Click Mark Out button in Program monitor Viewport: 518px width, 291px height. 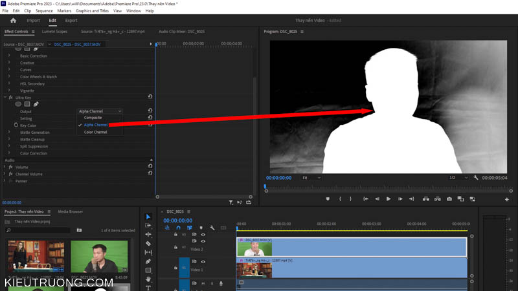pos(350,199)
